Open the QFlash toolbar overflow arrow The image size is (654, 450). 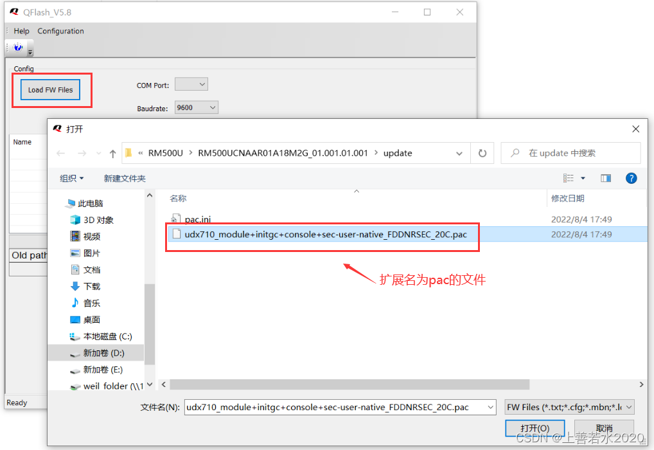[30, 52]
